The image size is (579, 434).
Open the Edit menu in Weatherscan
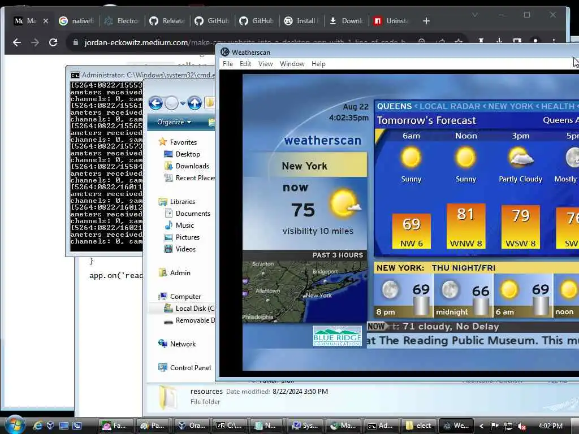pyautogui.click(x=245, y=64)
